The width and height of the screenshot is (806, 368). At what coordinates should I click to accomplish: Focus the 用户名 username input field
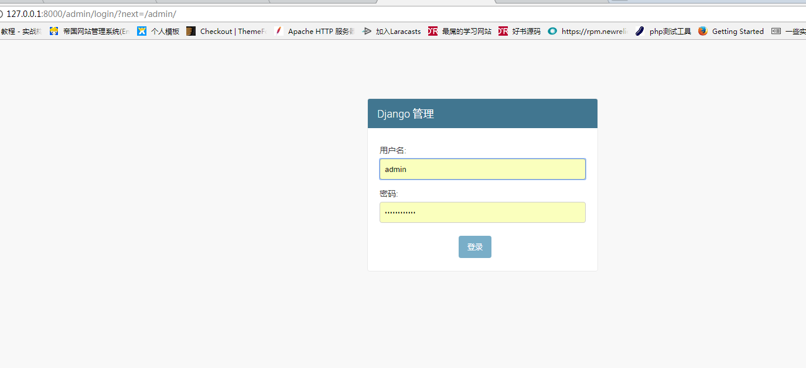click(482, 169)
